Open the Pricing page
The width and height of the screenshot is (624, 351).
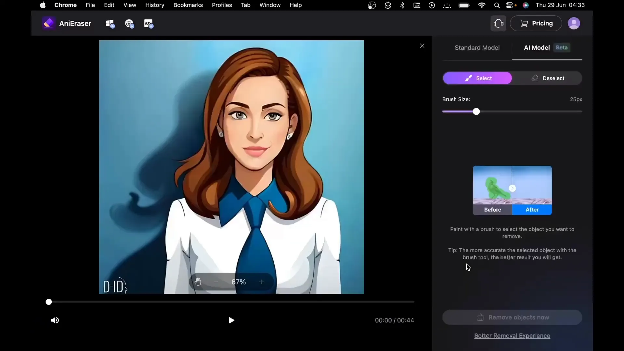pyautogui.click(x=536, y=23)
